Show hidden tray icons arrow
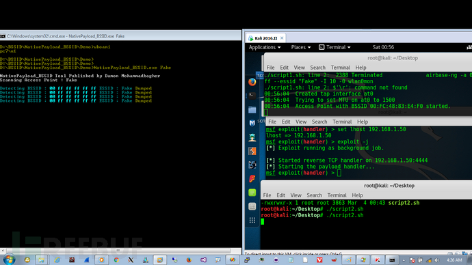Screen dimensions: 472x265 coord(404,260)
